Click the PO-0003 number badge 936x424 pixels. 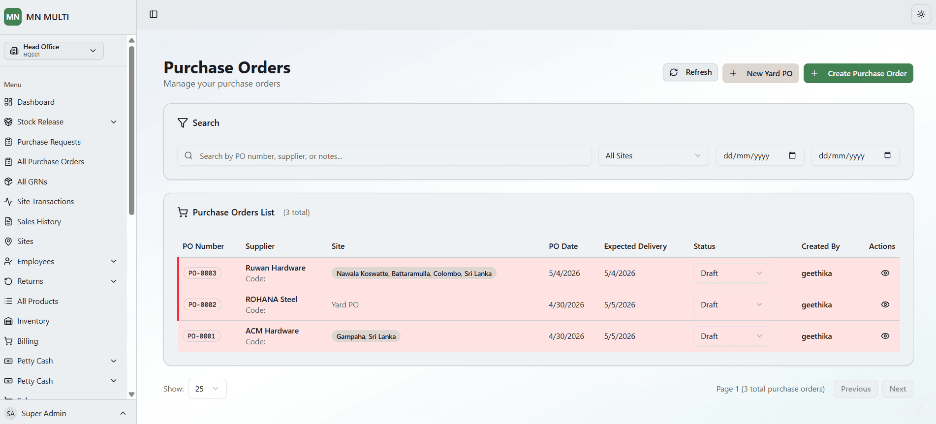click(202, 273)
